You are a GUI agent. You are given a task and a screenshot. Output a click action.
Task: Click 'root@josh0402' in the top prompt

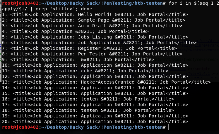point(20,3)
